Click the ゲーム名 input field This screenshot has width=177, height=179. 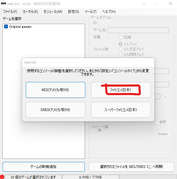coord(138,30)
